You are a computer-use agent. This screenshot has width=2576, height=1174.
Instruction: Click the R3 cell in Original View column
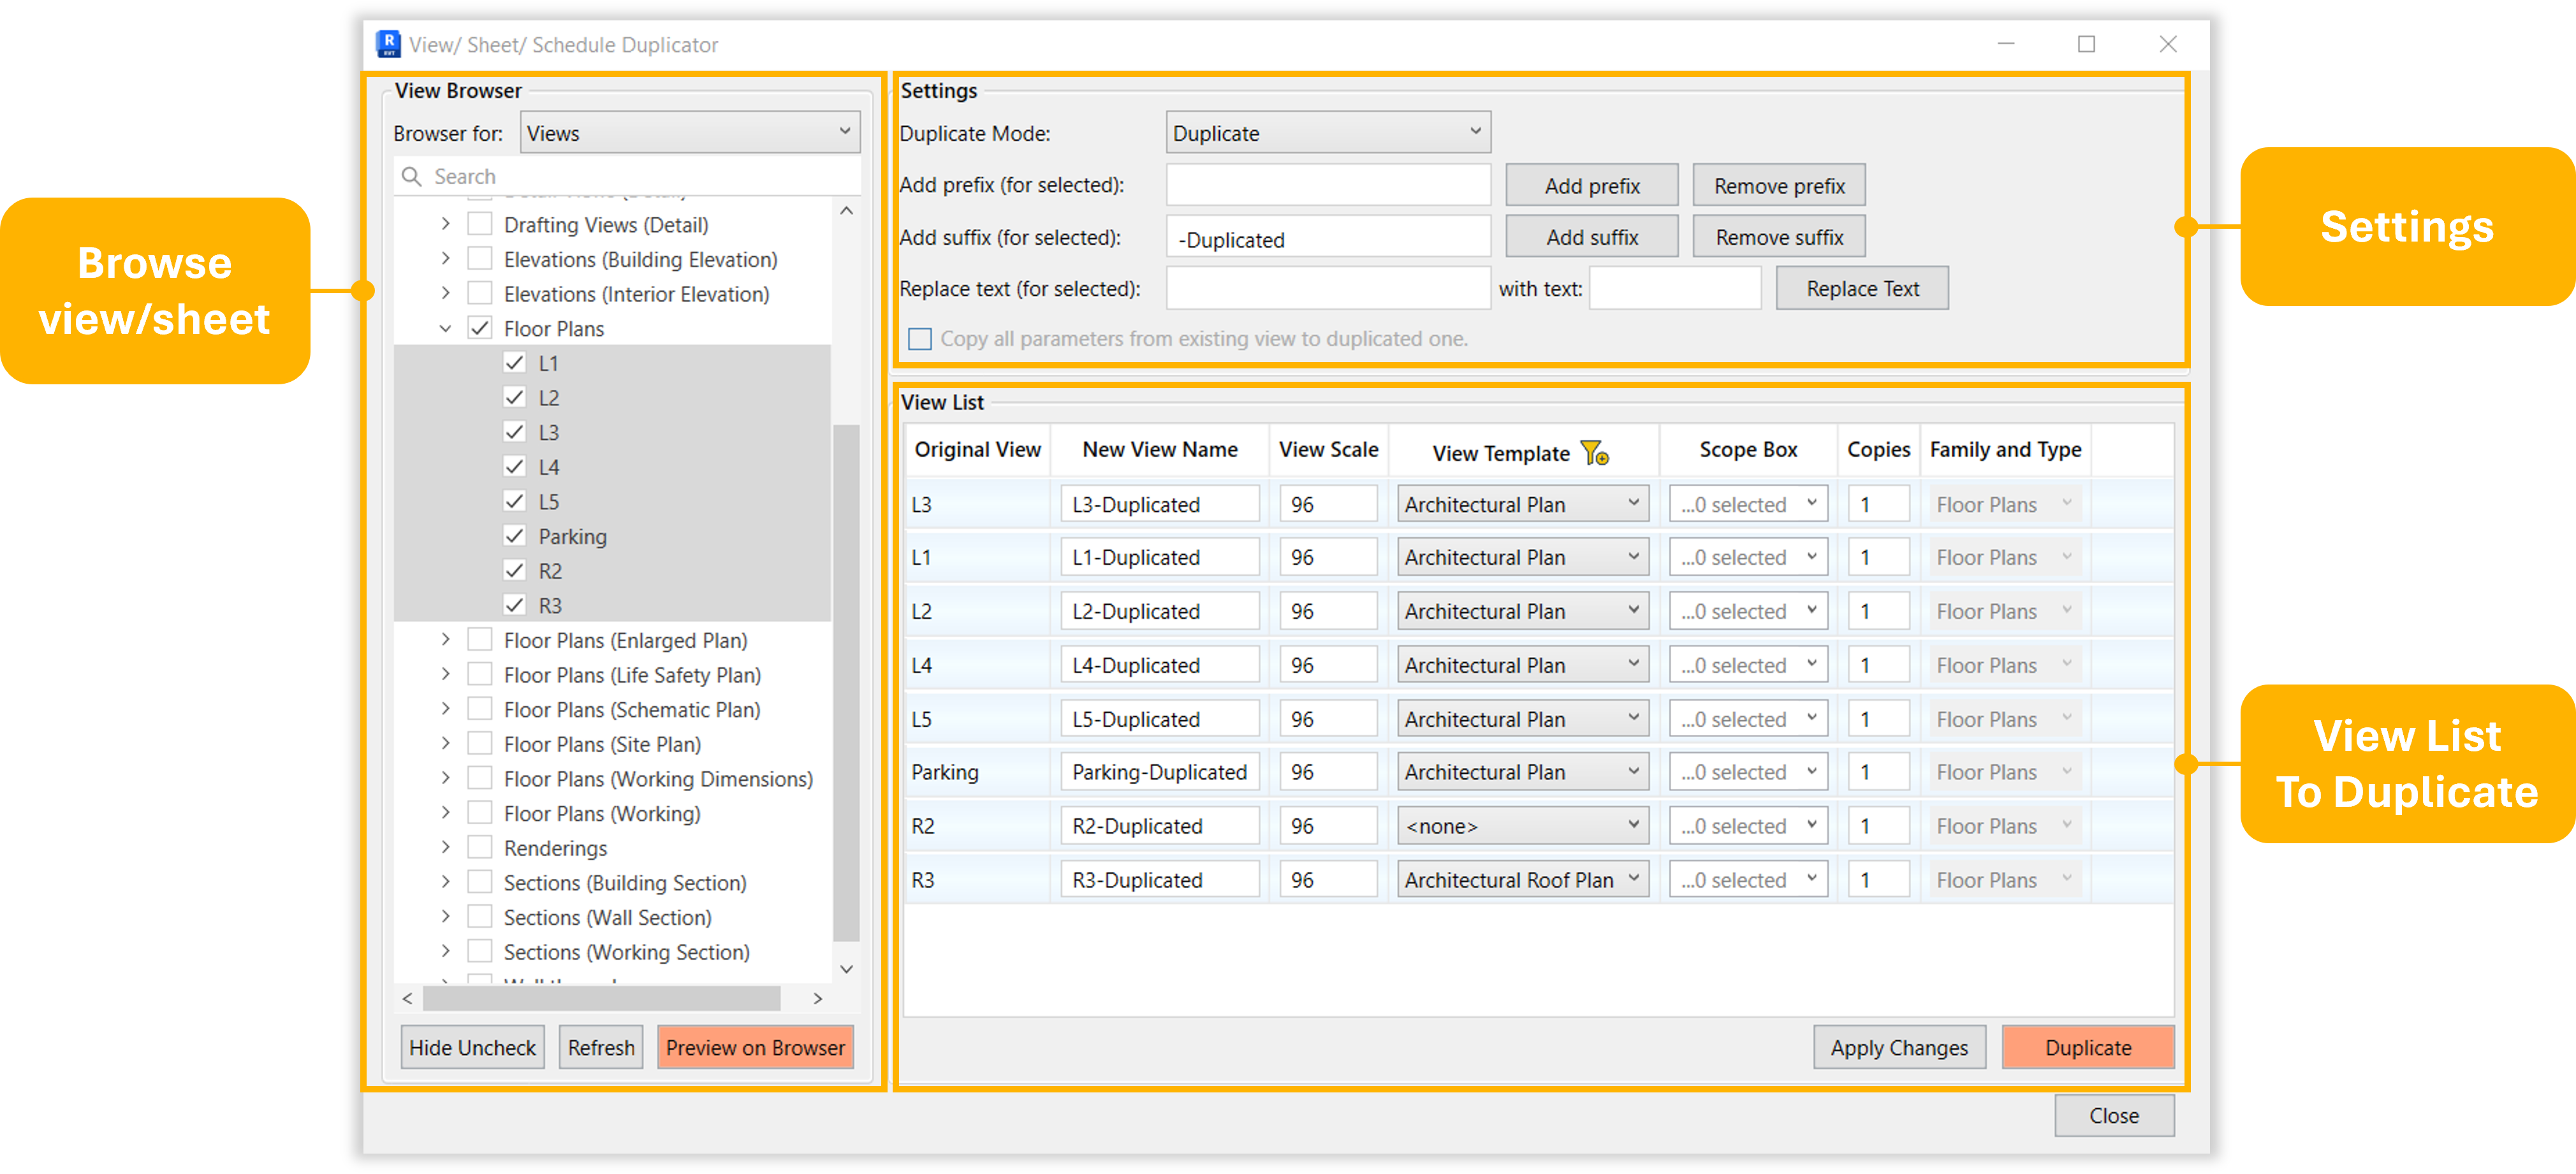tap(977, 880)
